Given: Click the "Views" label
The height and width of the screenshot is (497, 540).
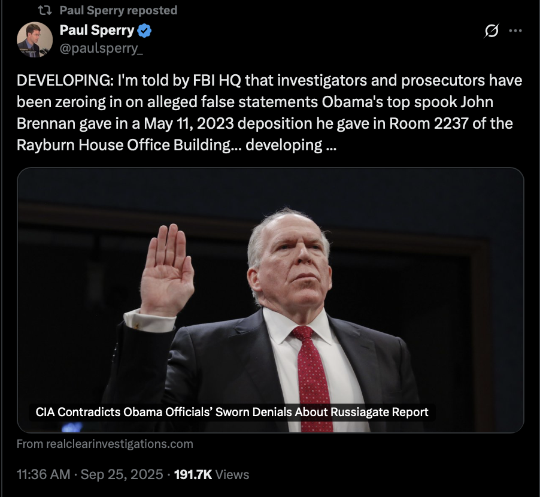Looking at the screenshot, I should (232, 474).
